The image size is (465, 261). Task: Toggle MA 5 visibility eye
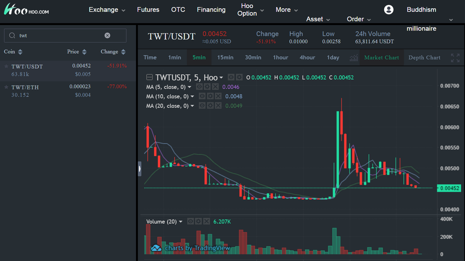click(x=199, y=87)
